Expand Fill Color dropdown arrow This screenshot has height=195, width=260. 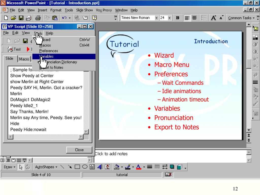tap(122, 167)
